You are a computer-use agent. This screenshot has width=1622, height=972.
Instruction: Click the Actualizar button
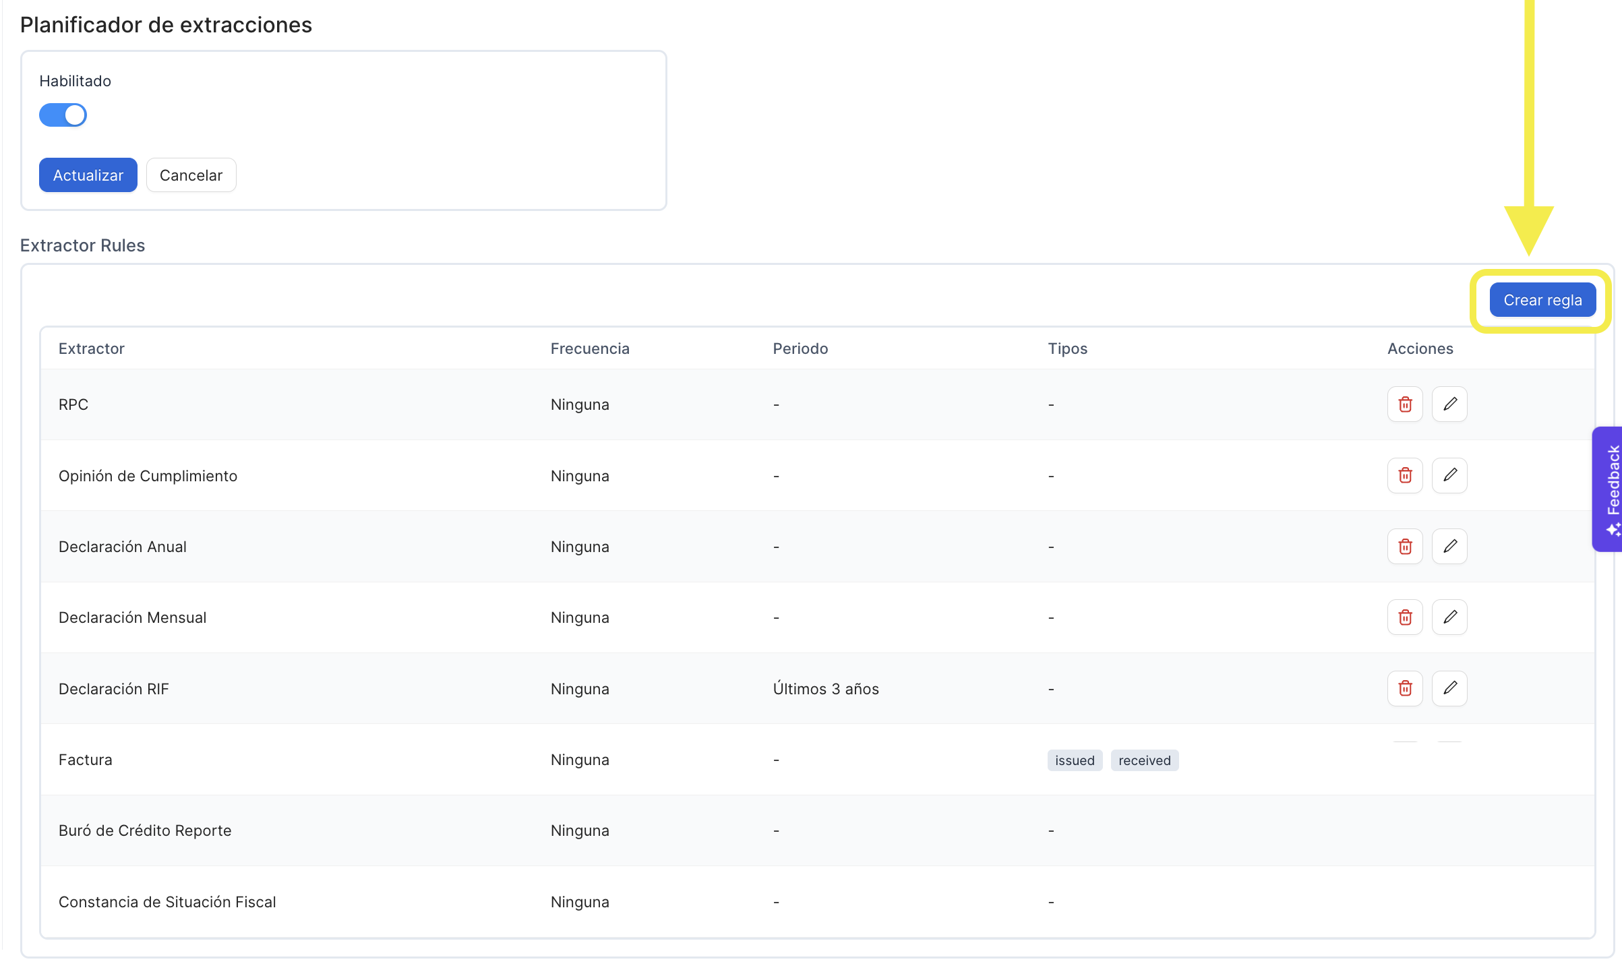(88, 175)
